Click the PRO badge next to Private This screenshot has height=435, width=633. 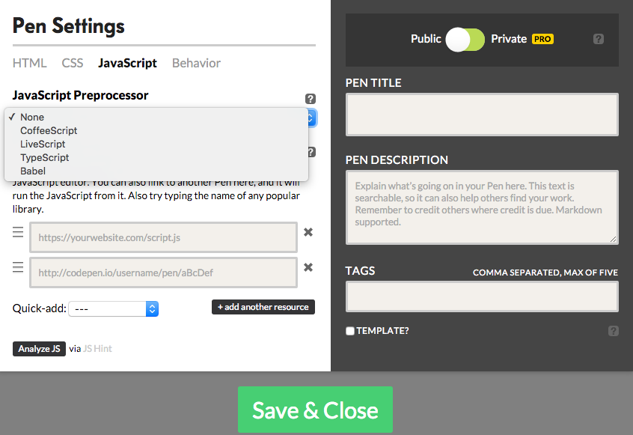(542, 39)
